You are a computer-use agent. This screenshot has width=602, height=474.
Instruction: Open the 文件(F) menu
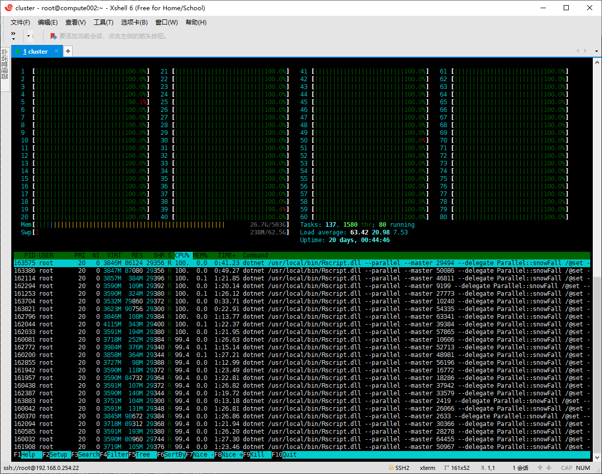point(20,22)
